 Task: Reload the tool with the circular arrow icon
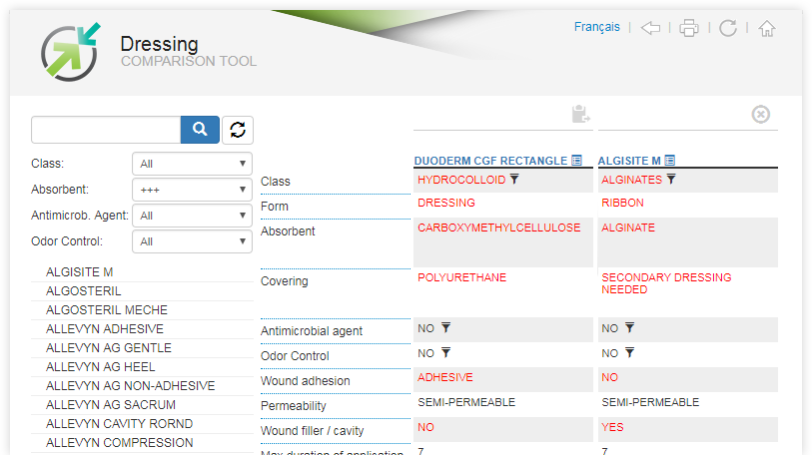click(x=728, y=27)
